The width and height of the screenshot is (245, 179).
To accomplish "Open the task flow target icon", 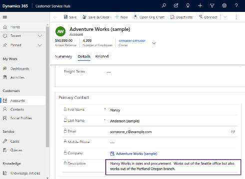I will coord(176,5).
